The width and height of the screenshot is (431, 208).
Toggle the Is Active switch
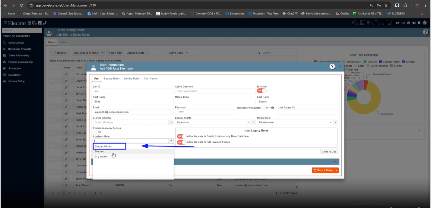click(261, 91)
